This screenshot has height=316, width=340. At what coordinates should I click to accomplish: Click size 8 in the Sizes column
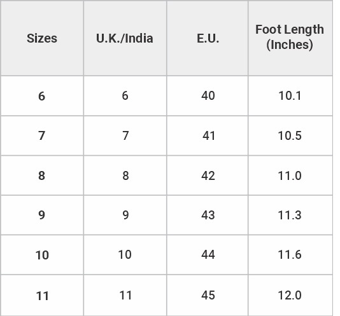pyautogui.click(x=41, y=175)
